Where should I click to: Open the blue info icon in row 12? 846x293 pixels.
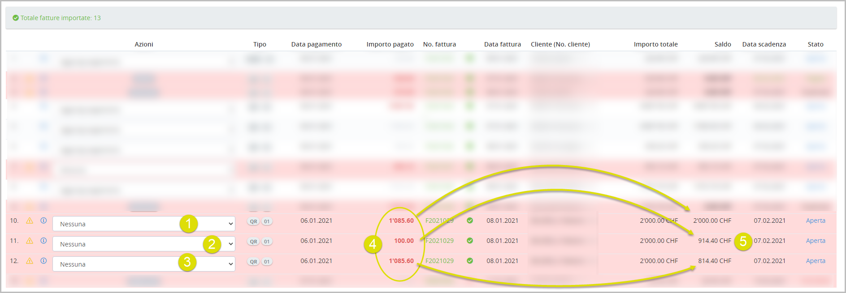point(43,261)
